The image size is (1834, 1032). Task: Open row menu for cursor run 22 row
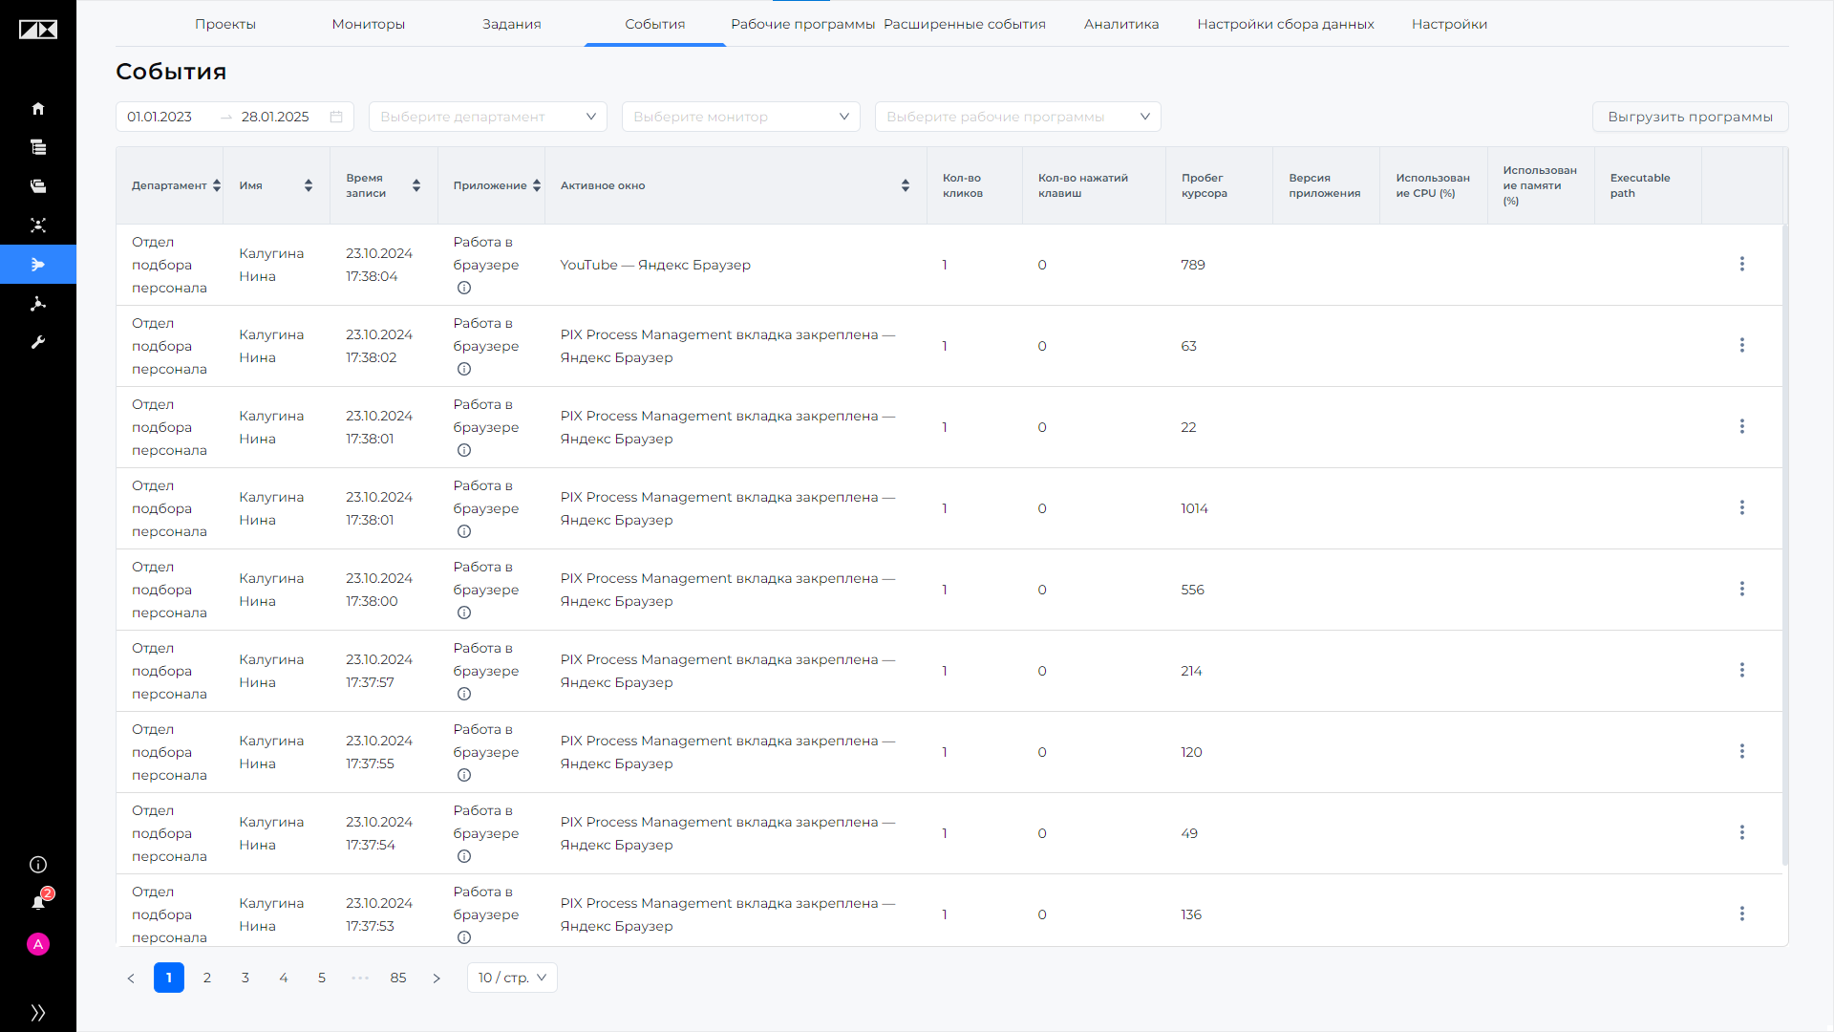pos(1742,426)
